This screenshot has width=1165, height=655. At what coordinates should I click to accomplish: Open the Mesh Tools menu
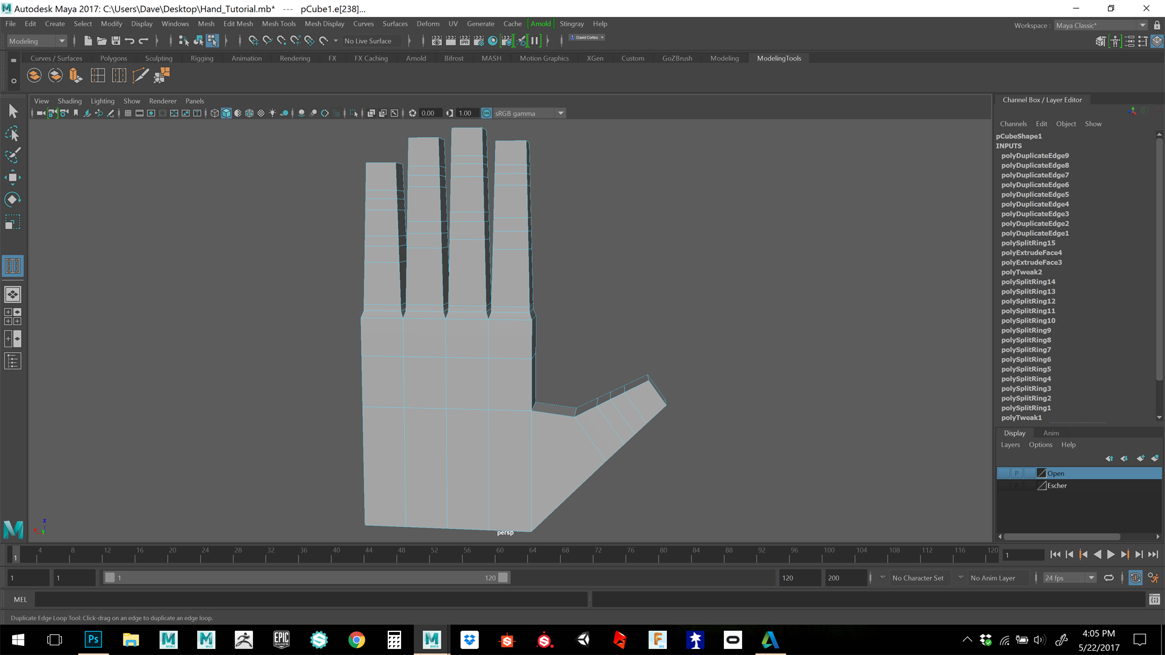(279, 24)
